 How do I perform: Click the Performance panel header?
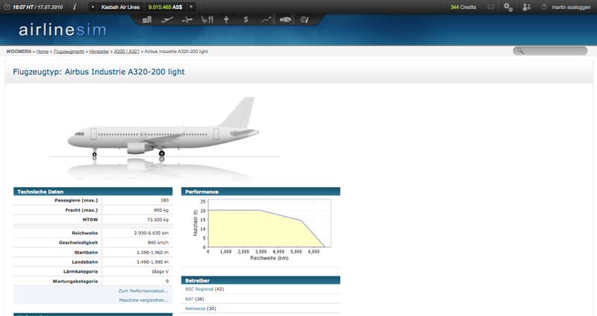[260, 192]
